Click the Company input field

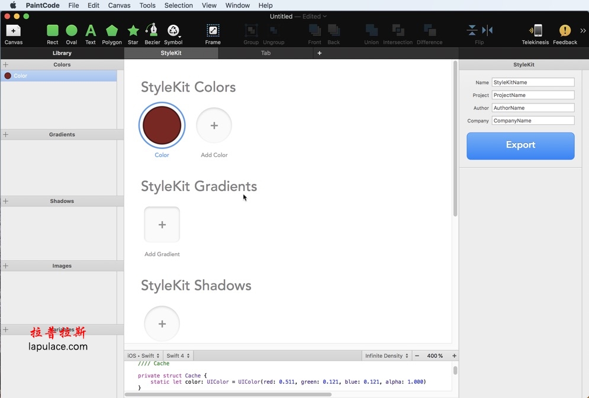click(533, 121)
